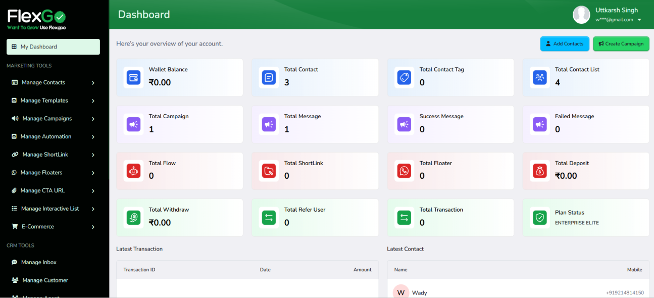Screen dimensions: 654x298
Task: Click the Total Withdraw hand-coin icon
Action: click(134, 218)
